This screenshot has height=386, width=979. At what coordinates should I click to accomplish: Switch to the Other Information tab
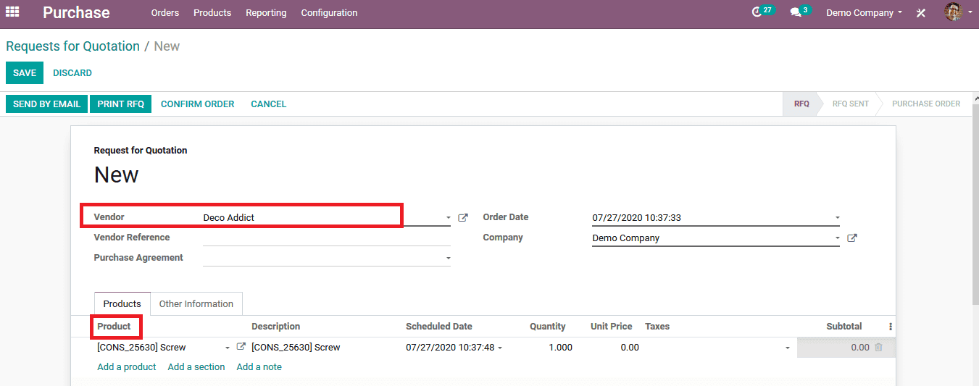click(x=196, y=303)
